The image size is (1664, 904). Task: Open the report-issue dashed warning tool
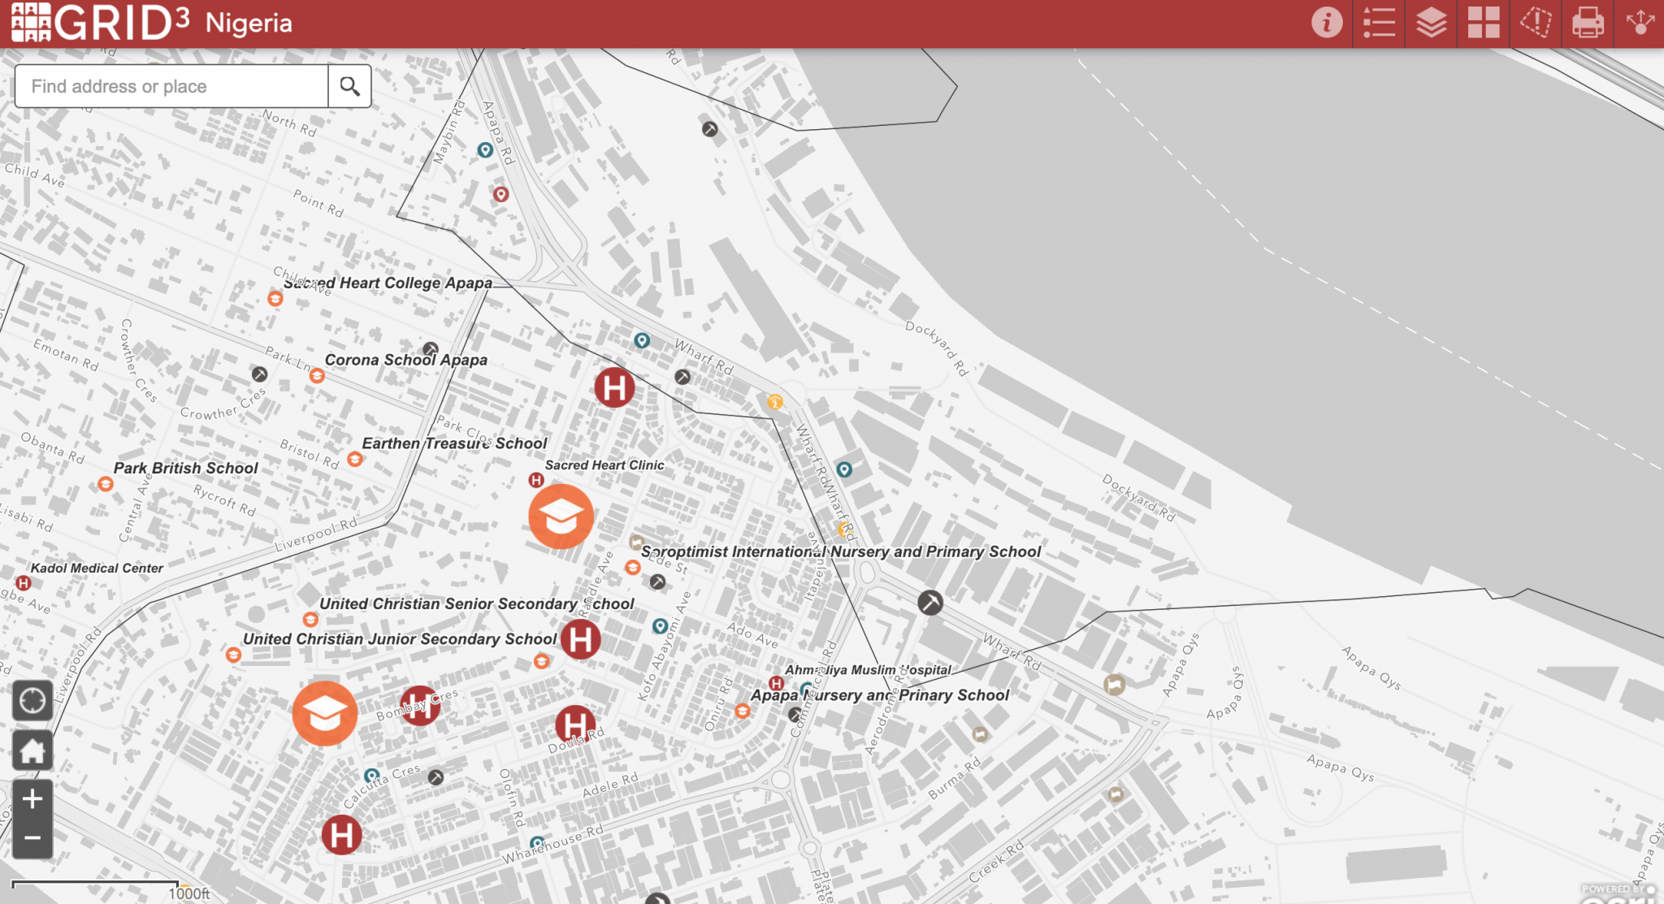1536,22
